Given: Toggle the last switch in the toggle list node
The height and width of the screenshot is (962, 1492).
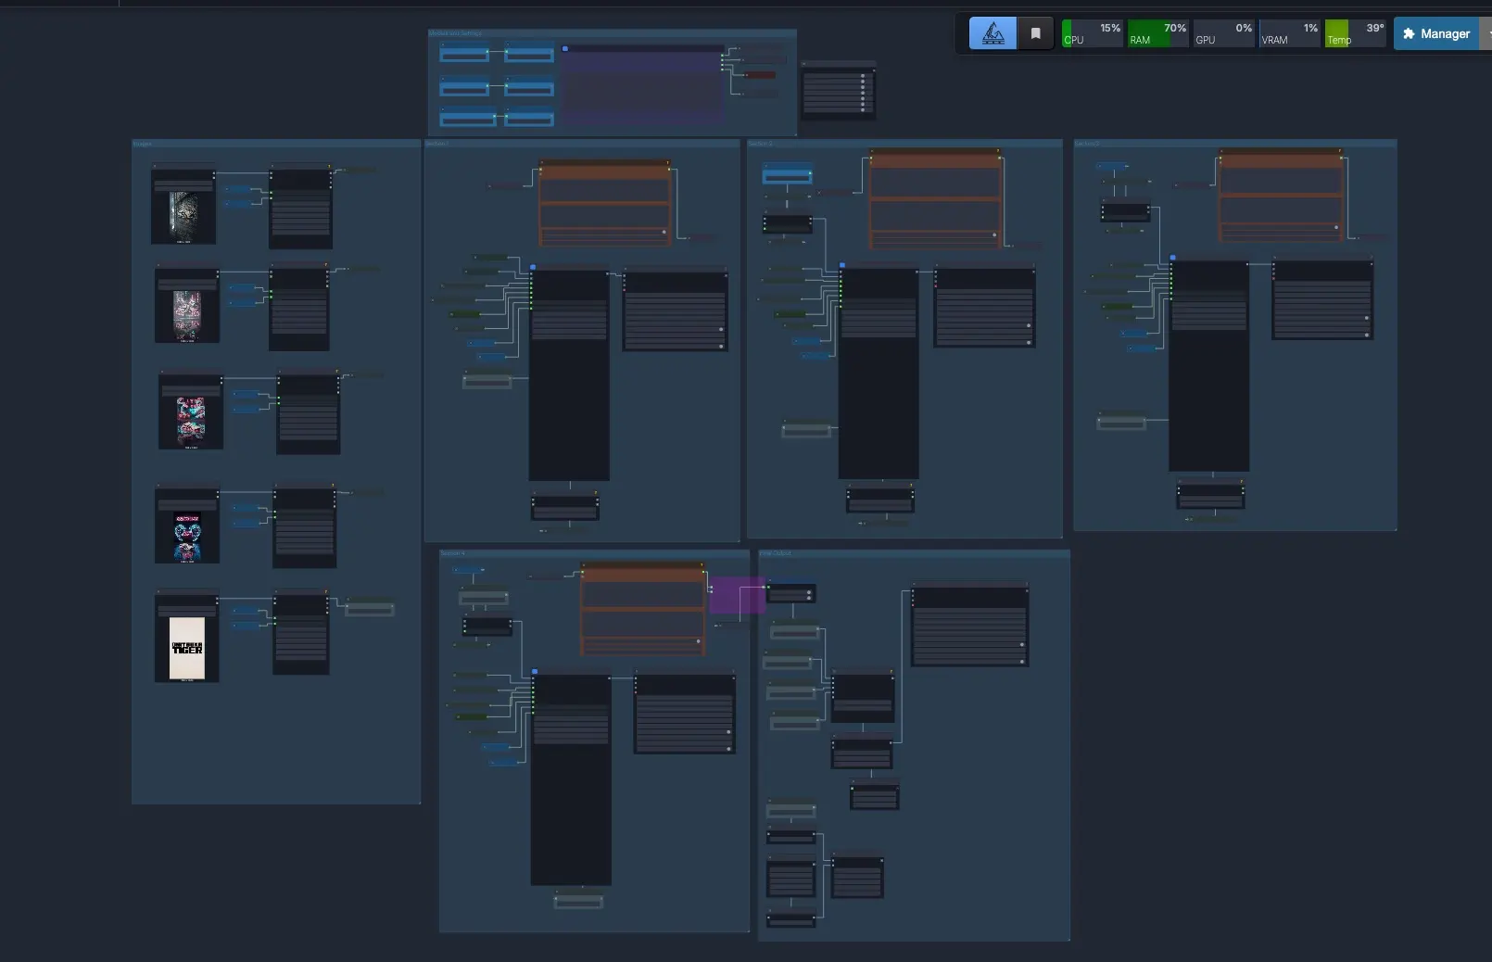Looking at the screenshot, I should coord(863,109).
